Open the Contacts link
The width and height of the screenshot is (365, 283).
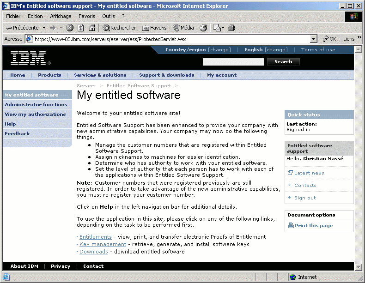coord(305,185)
